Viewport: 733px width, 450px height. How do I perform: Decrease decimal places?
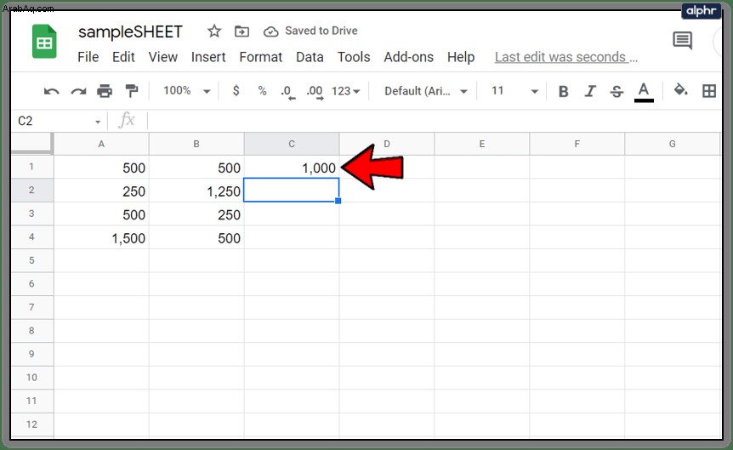click(288, 92)
